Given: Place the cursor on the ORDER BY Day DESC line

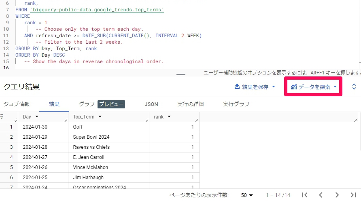Looking at the screenshot, I should point(40,55).
